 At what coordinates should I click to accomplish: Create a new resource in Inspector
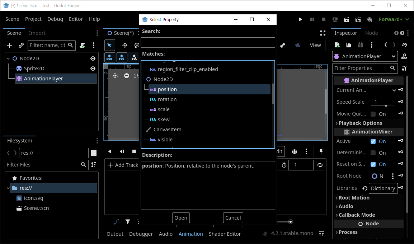click(x=337, y=45)
